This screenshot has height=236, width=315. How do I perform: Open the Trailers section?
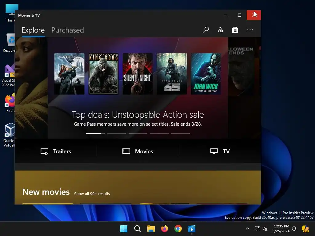coord(56,151)
